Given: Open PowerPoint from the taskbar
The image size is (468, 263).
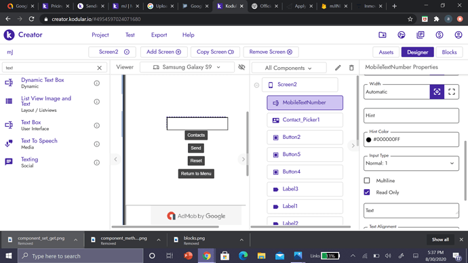Looking at the screenshot, I should [x=189, y=256].
